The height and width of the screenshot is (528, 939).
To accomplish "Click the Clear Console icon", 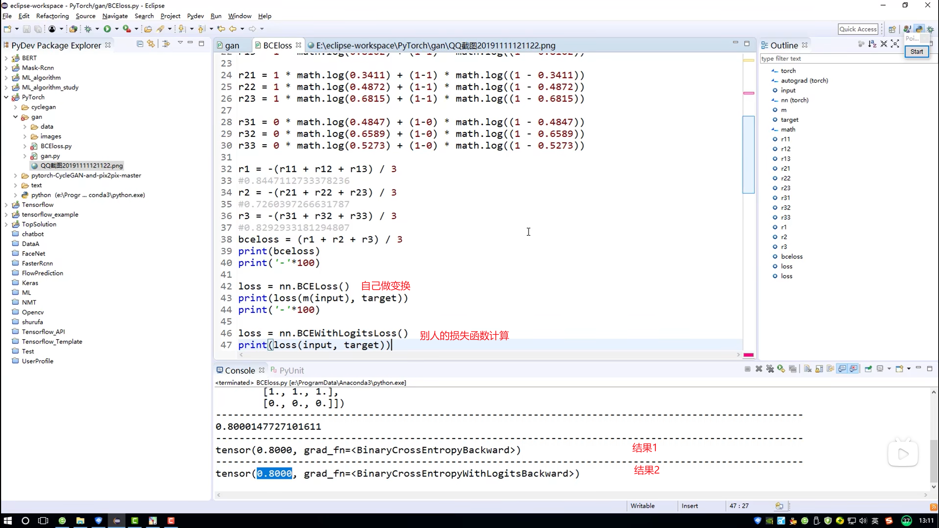I will [808, 369].
